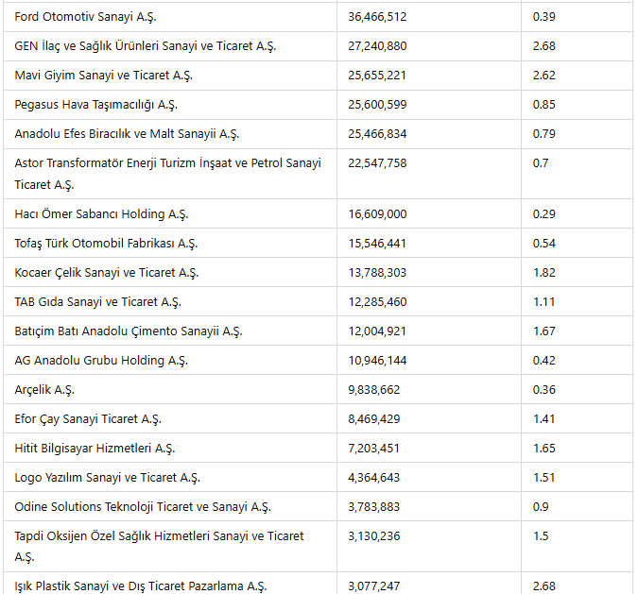Select 'Tofaş Türk Otomobil Fabrikası A.Ş.'

pos(106,243)
